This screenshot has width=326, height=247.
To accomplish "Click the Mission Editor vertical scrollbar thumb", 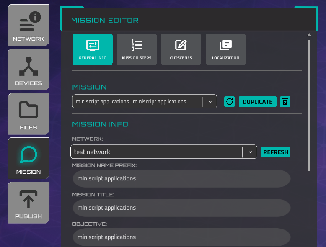I will (309, 105).
